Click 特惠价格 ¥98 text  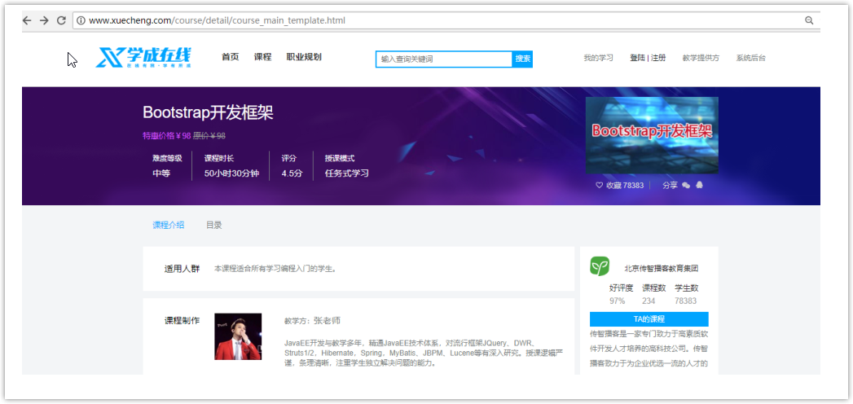[166, 136]
